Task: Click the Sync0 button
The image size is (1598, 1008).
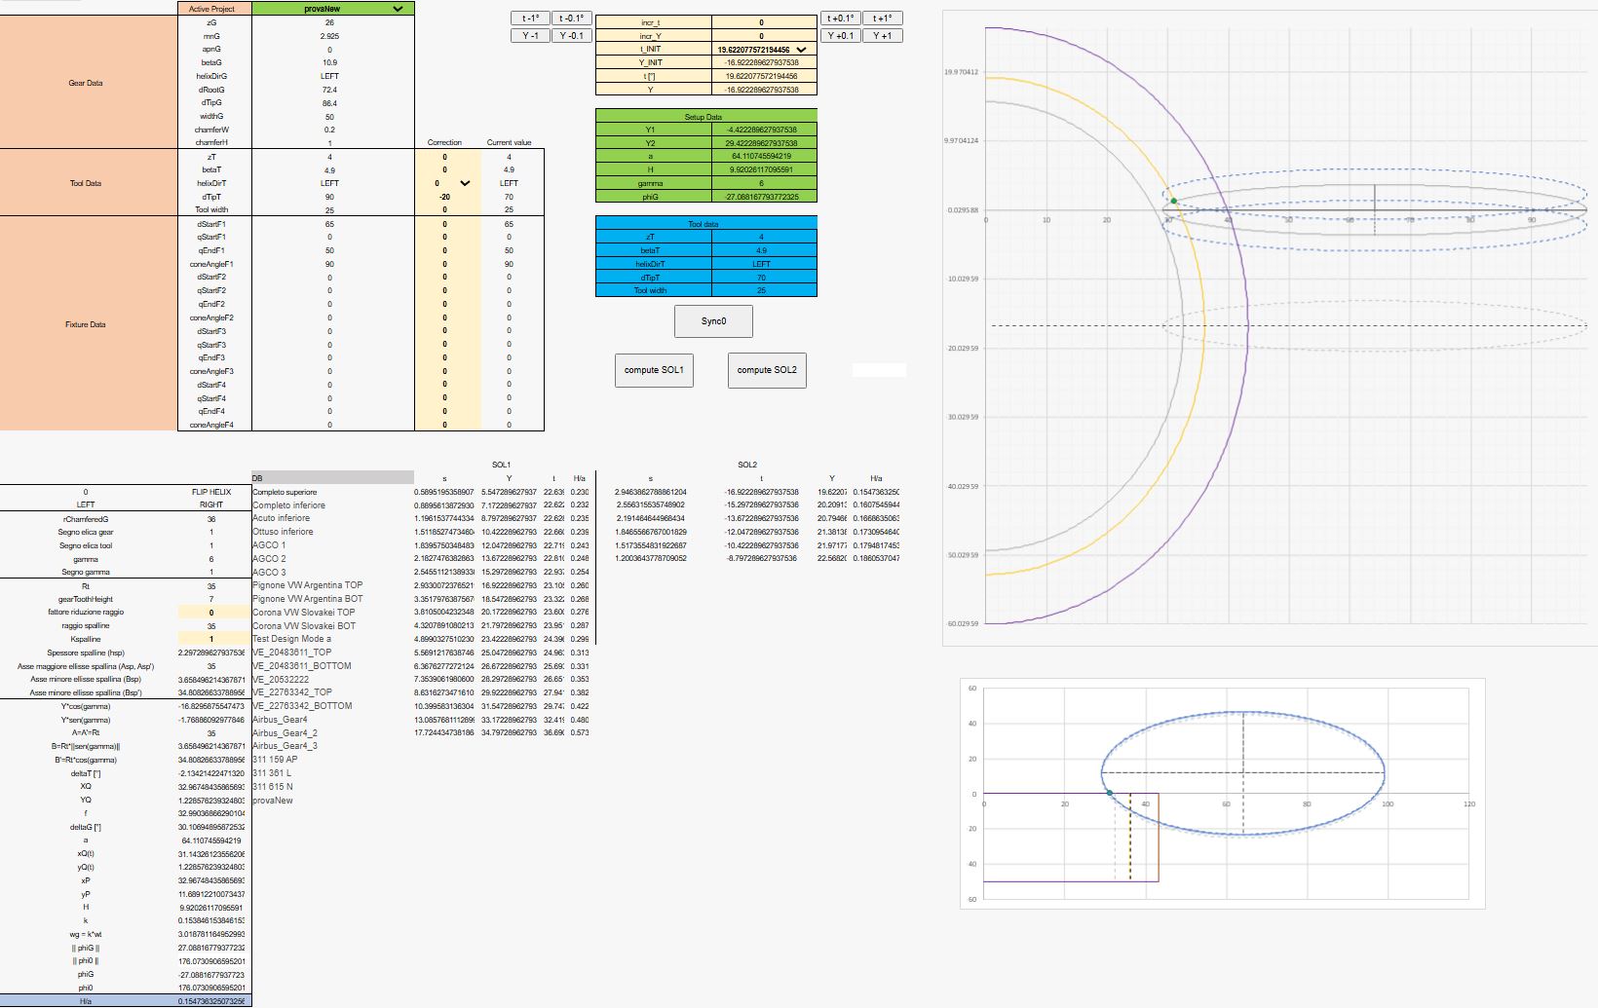Action: click(x=713, y=321)
